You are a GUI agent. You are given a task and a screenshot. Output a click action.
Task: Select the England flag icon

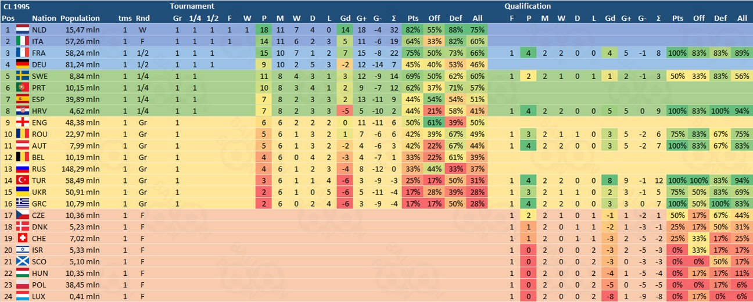23,122
